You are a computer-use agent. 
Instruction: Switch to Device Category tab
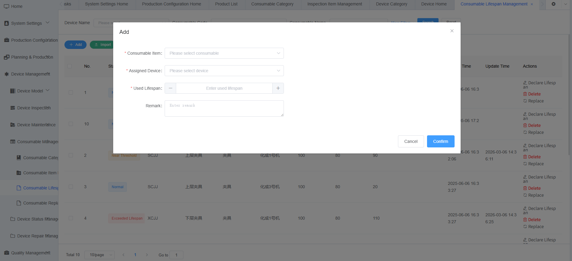[x=392, y=4]
